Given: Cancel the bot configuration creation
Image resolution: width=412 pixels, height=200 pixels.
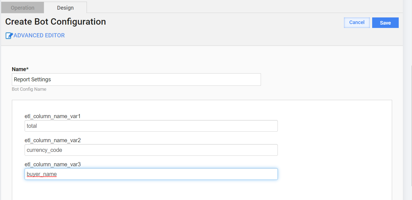Looking at the screenshot, I should pyautogui.click(x=357, y=23).
